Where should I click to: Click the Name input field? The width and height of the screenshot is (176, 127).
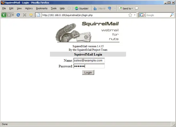tap(89, 60)
